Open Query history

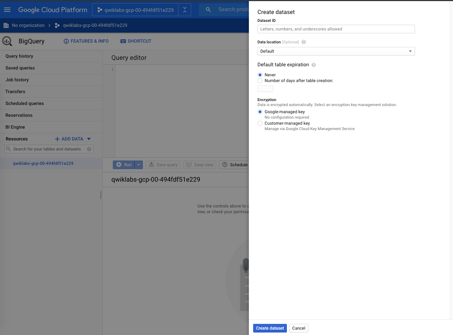point(51,56)
